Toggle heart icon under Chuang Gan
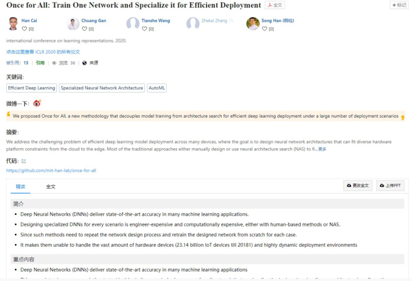Image resolution: width=412 pixels, height=281 pixels. point(84,29)
